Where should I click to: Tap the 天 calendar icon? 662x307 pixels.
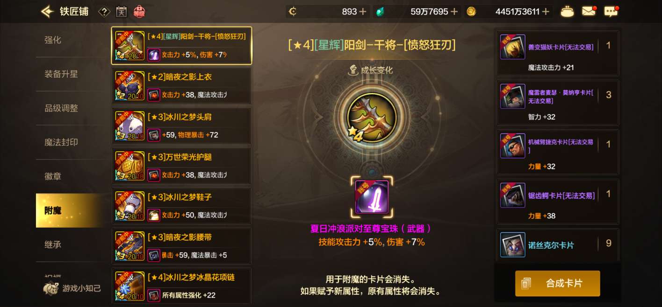click(x=121, y=12)
